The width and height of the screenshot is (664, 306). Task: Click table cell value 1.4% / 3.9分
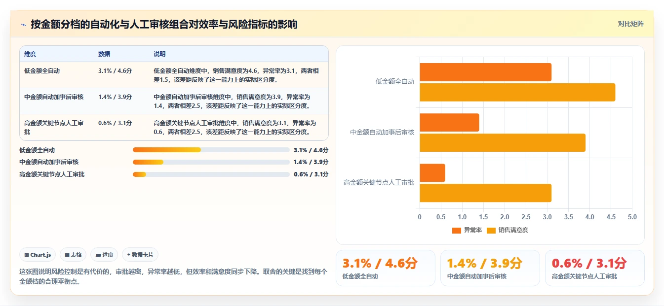point(115,97)
